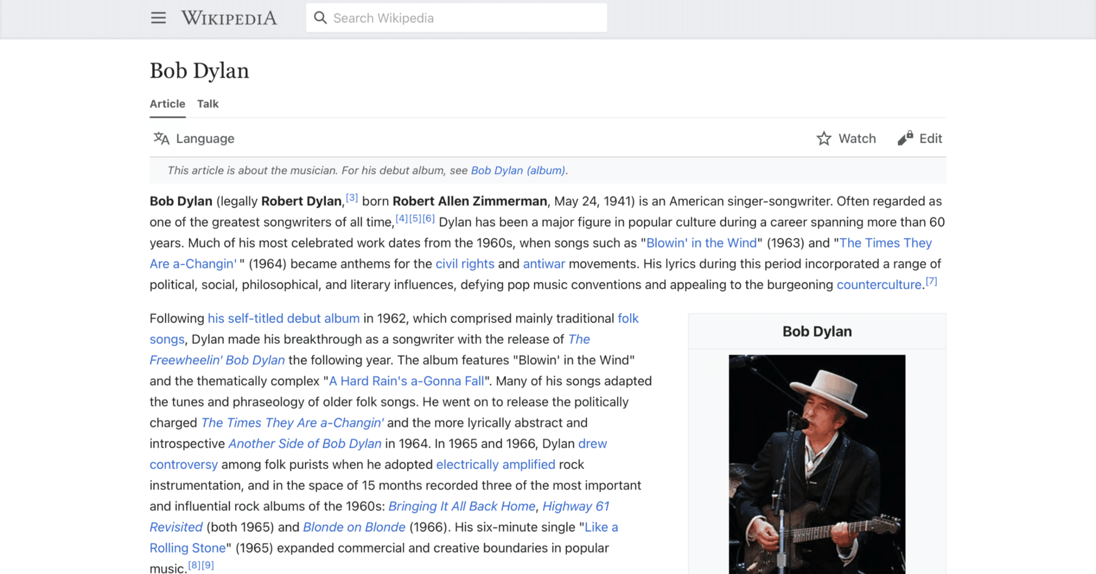Click the counterculture hyperlink
This screenshot has width=1096, height=574.
[x=879, y=284]
